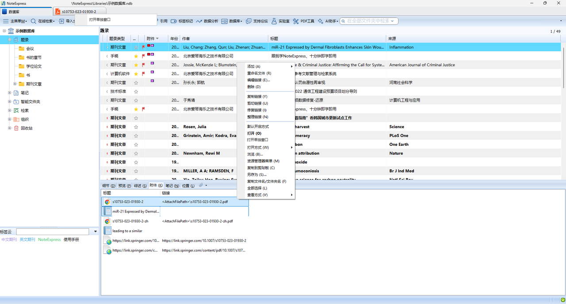Open the PDF工具 toolbar item
This screenshot has height=304, width=566.
[304, 21]
